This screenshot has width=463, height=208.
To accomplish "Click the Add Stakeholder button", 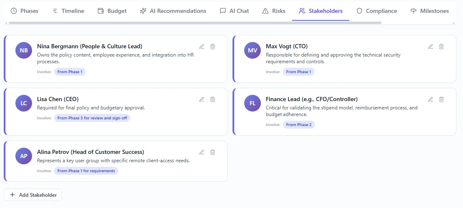I will (x=33, y=195).
